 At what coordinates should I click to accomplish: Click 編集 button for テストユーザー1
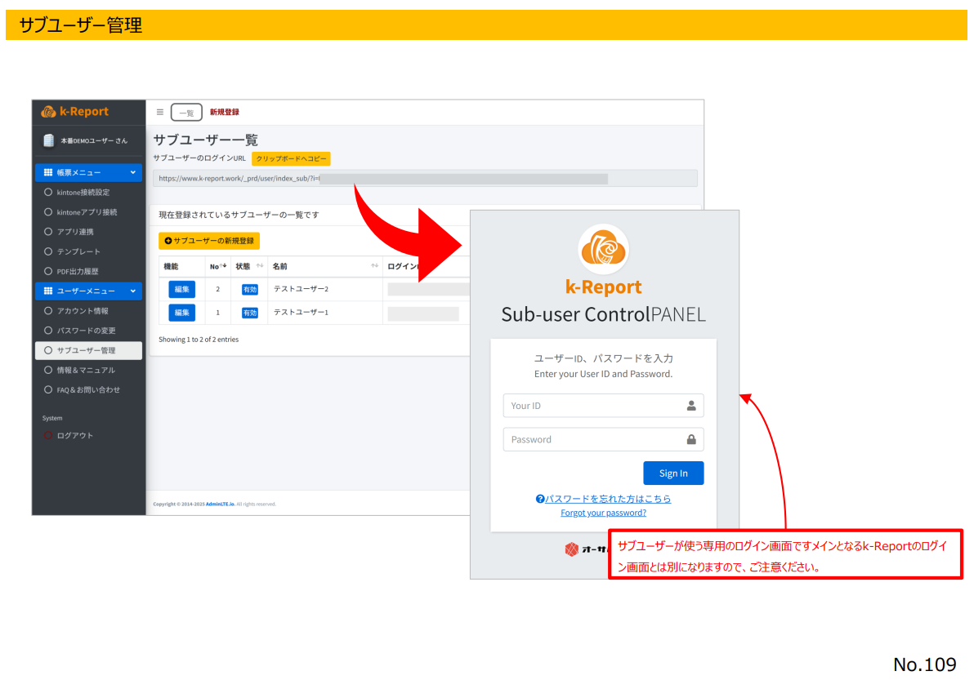[x=182, y=313]
